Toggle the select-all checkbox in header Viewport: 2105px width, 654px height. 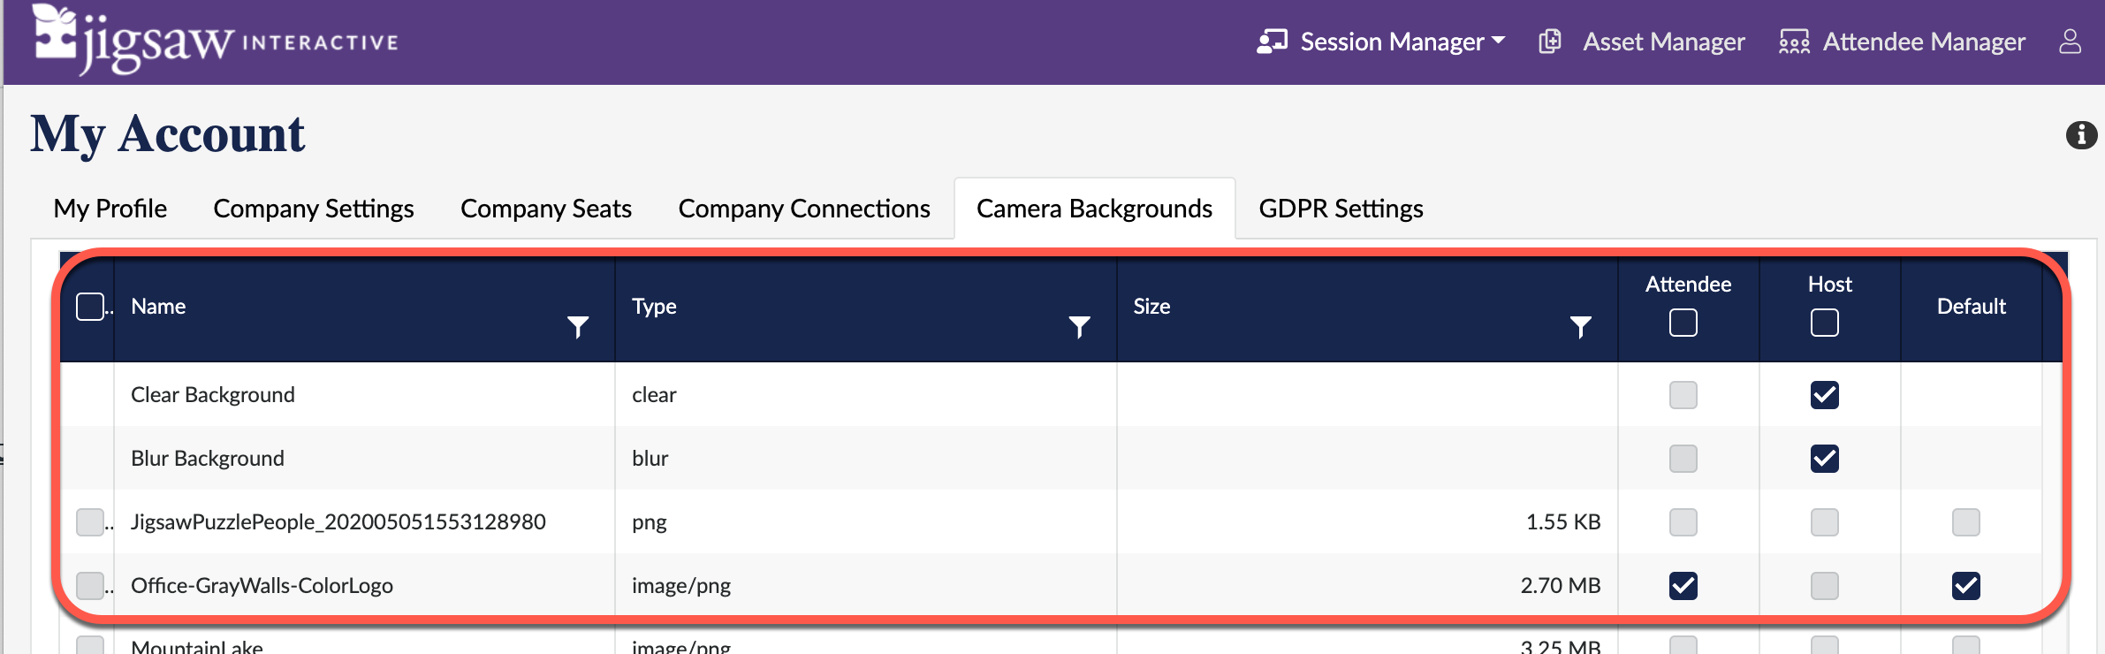pos(90,307)
